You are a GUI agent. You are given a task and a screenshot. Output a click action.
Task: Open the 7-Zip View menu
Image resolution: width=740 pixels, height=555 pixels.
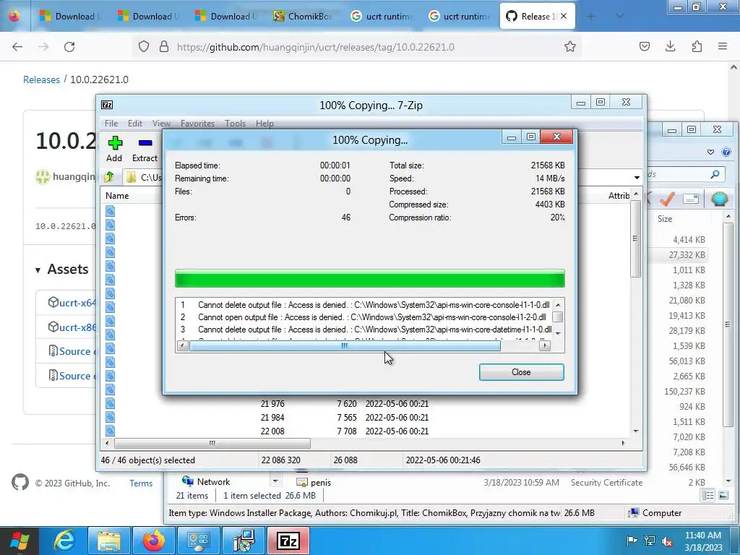click(x=161, y=123)
